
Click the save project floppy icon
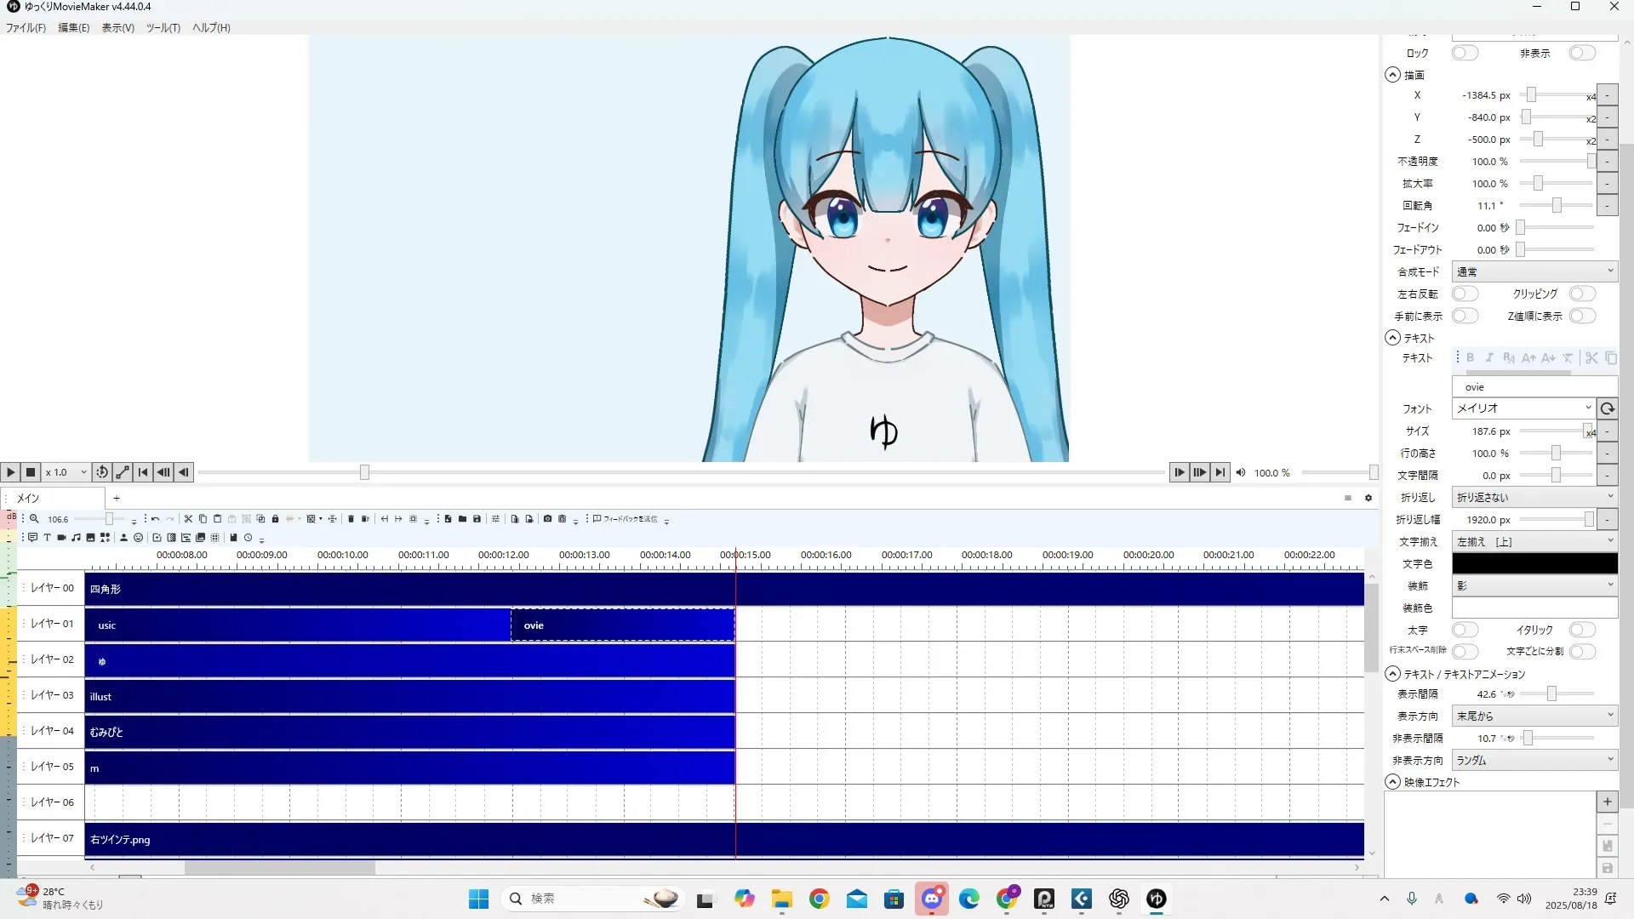[477, 519]
